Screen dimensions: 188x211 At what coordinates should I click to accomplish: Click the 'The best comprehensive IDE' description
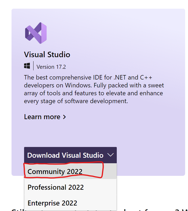pyautogui.click(x=94, y=89)
